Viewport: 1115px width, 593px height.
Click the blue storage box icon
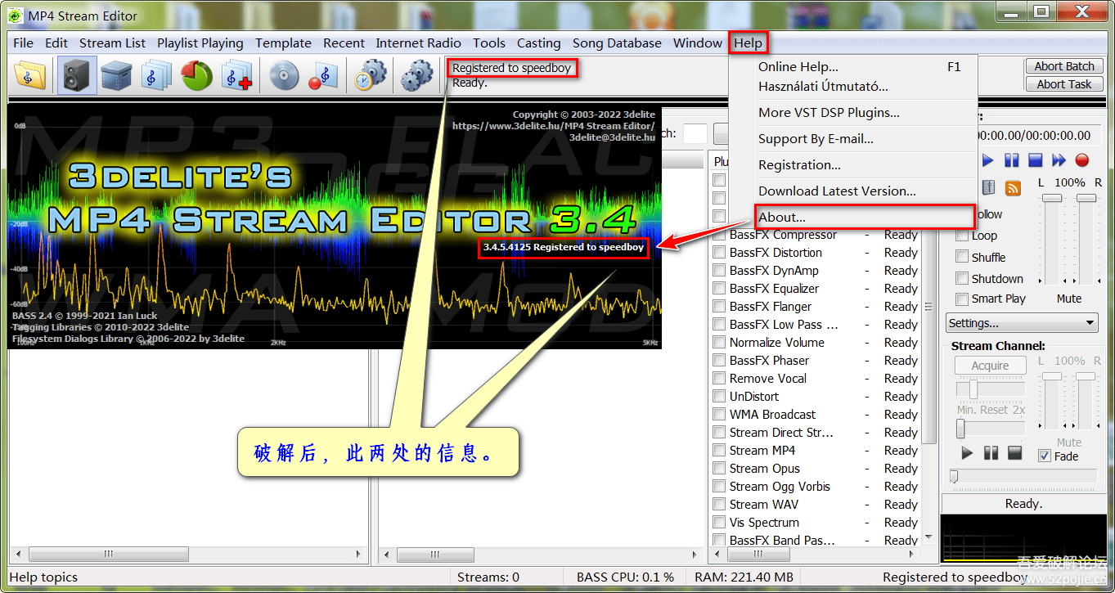116,76
